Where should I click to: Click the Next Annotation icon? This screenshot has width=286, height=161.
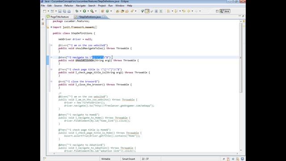tap(168, 11)
